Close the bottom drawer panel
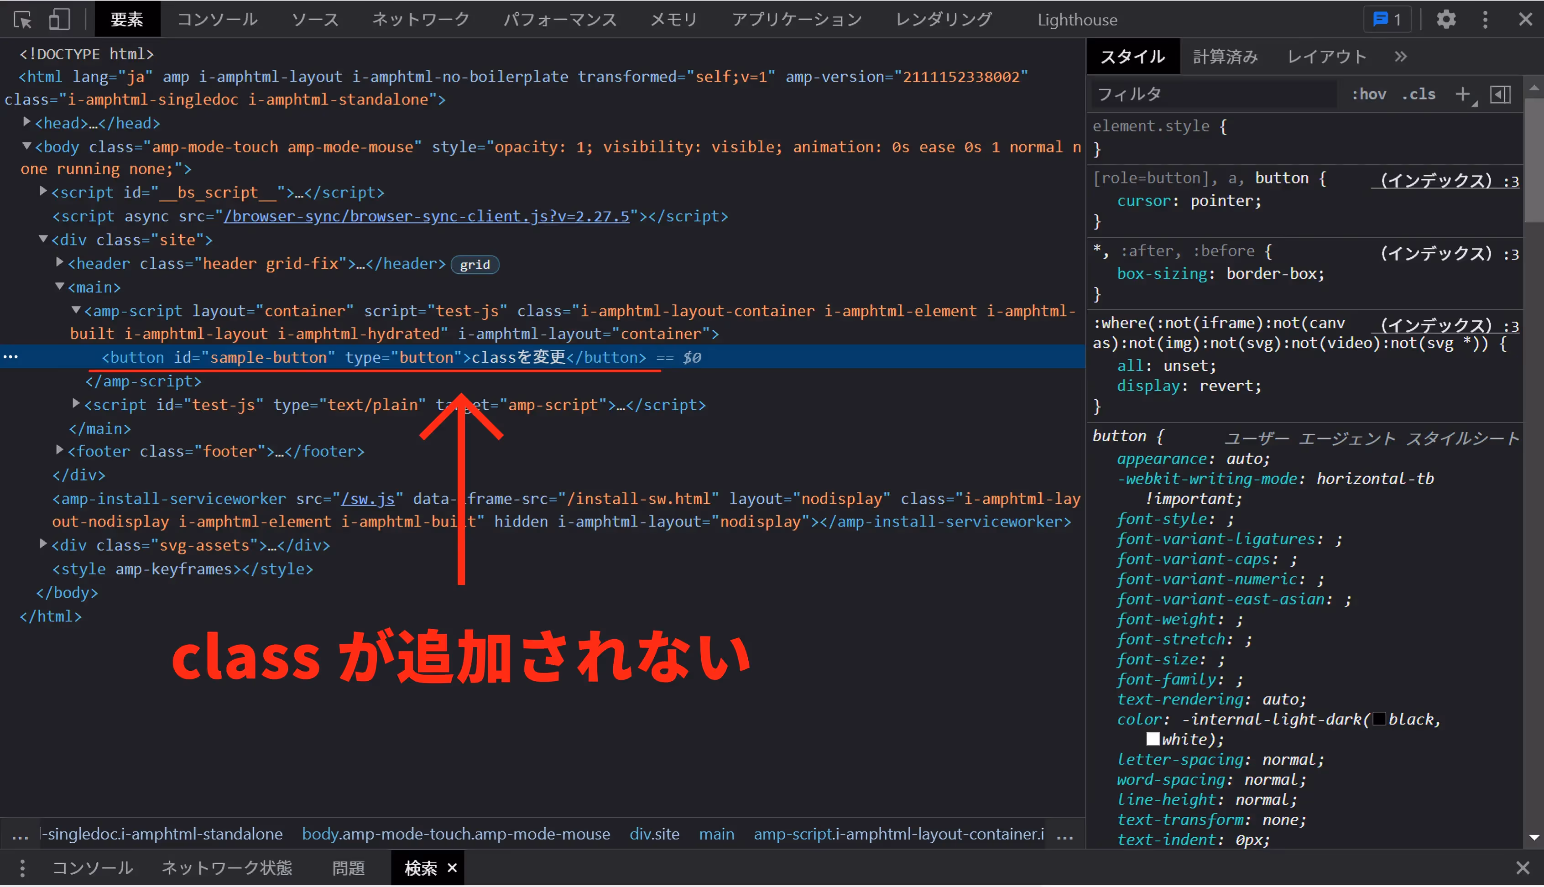 (1522, 867)
